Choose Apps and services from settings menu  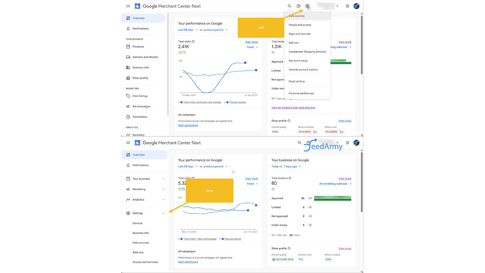coord(307,34)
